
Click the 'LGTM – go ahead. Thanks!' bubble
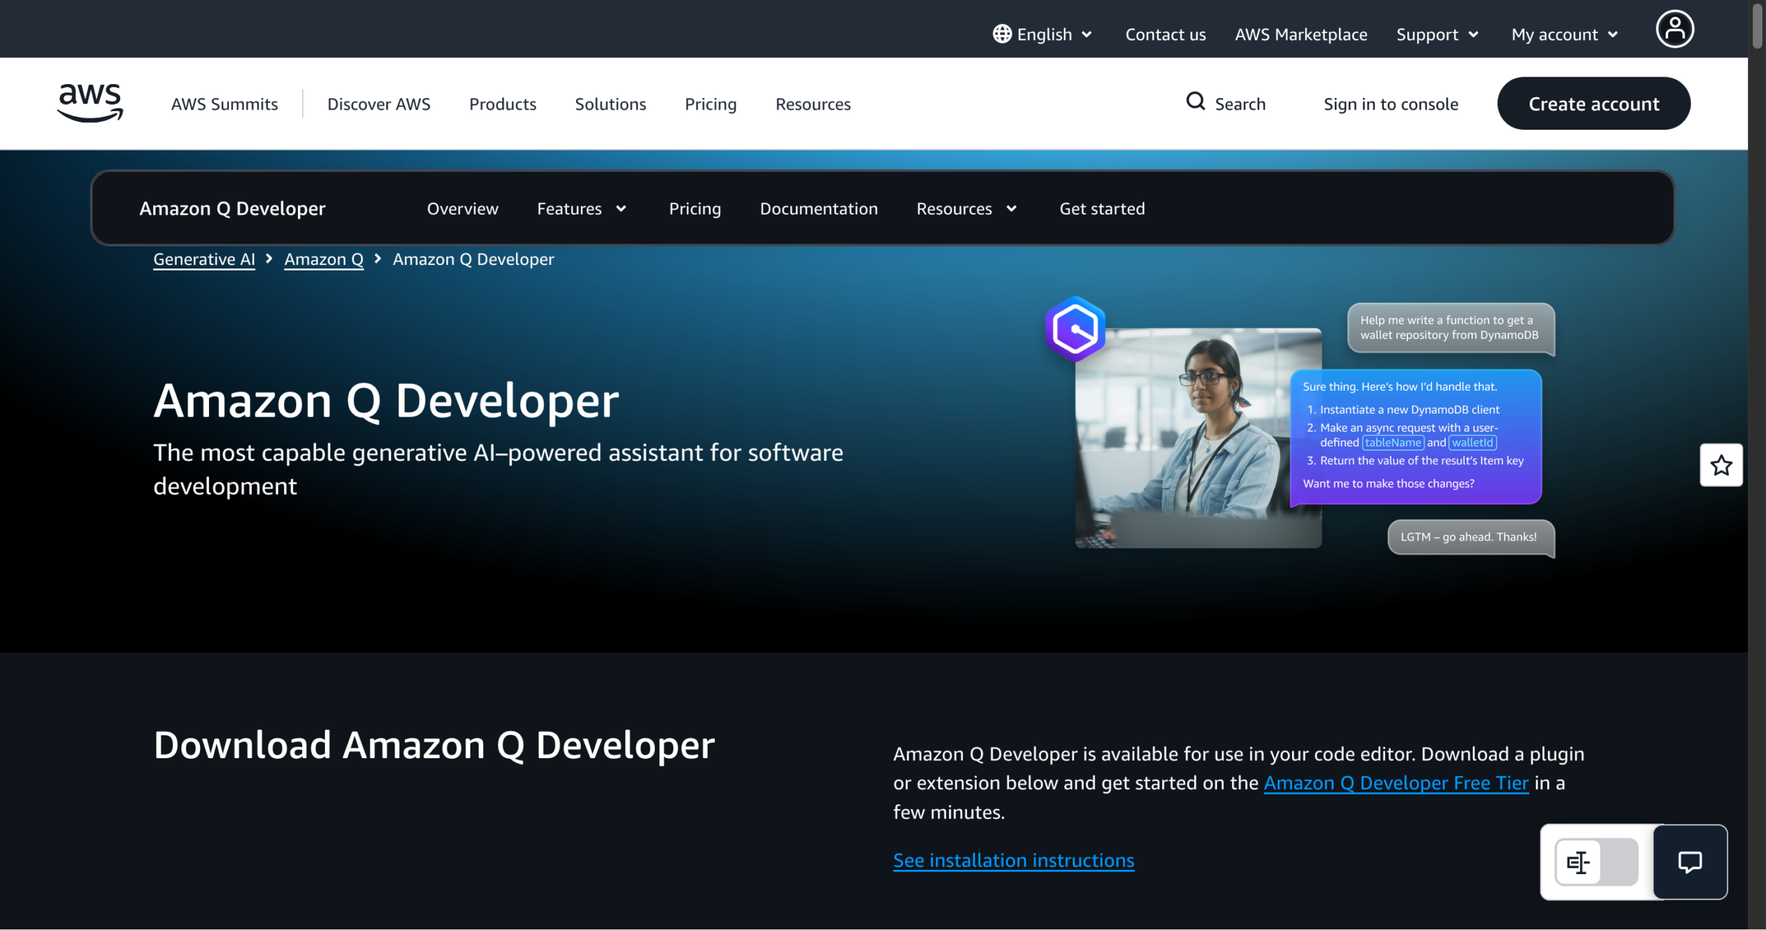coord(1471,537)
